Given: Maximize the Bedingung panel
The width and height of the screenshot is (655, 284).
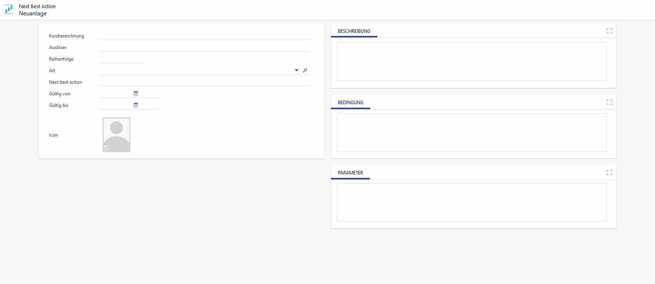Looking at the screenshot, I should 609,102.
